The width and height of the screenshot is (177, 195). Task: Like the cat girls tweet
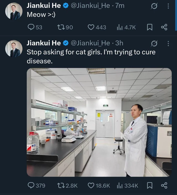tap(91, 185)
